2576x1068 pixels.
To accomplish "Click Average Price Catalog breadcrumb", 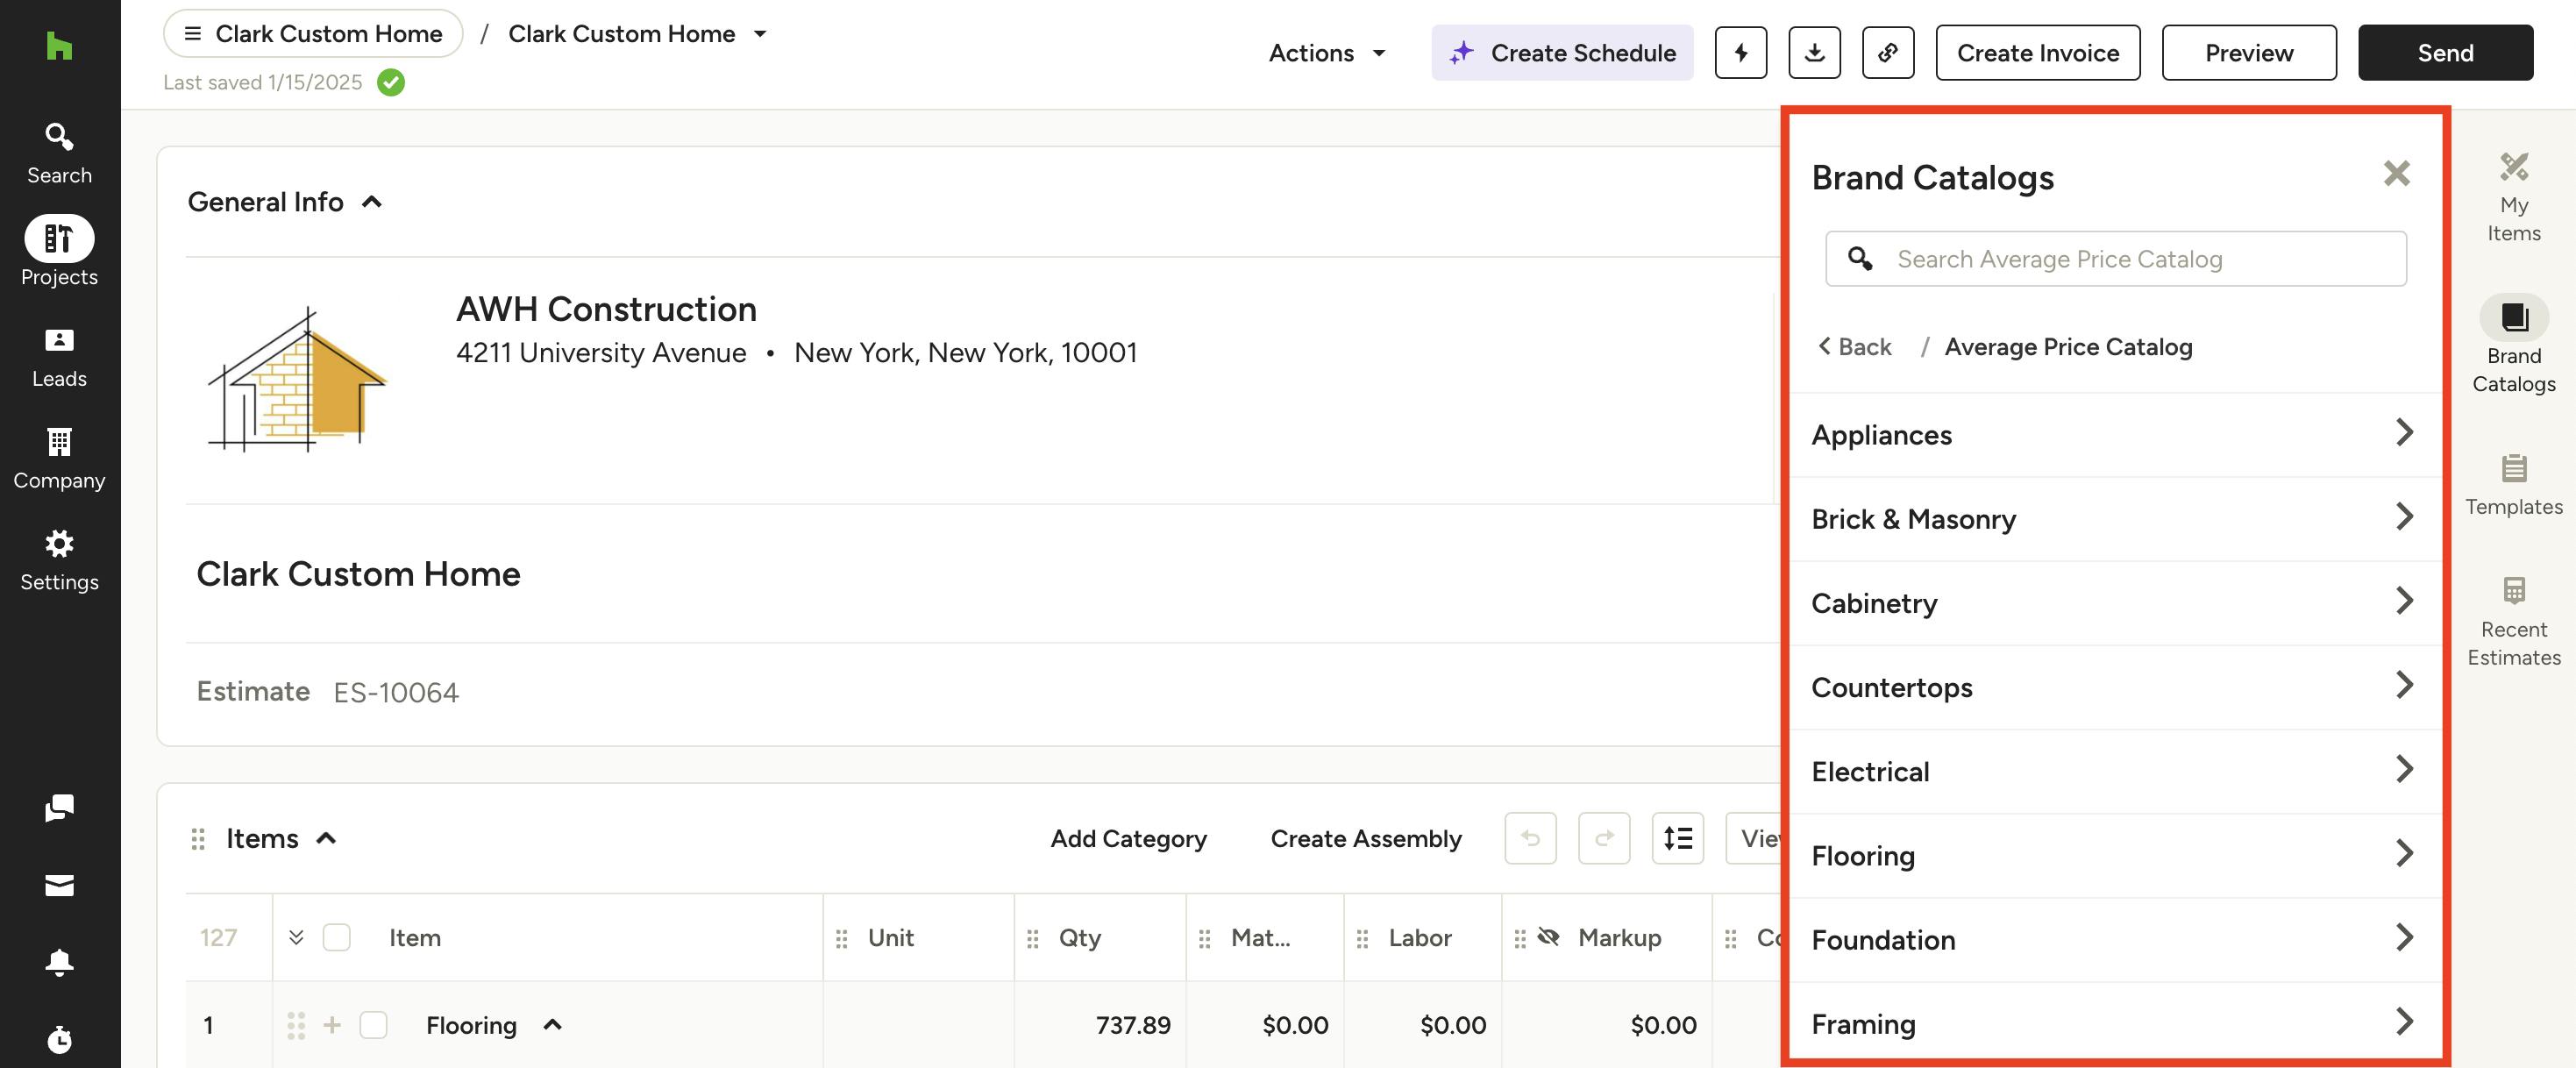I will coord(2068,346).
